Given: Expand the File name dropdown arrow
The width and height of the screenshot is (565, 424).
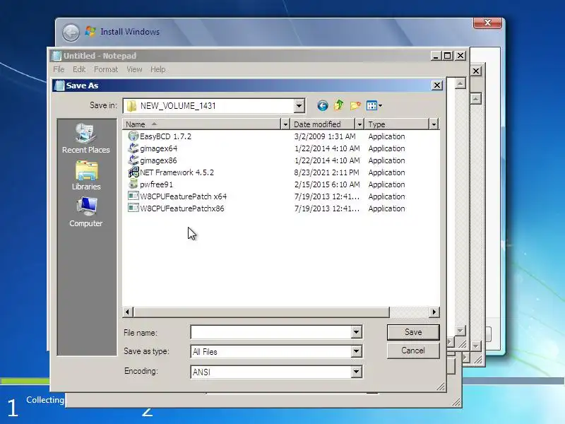Looking at the screenshot, I should coord(356,332).
